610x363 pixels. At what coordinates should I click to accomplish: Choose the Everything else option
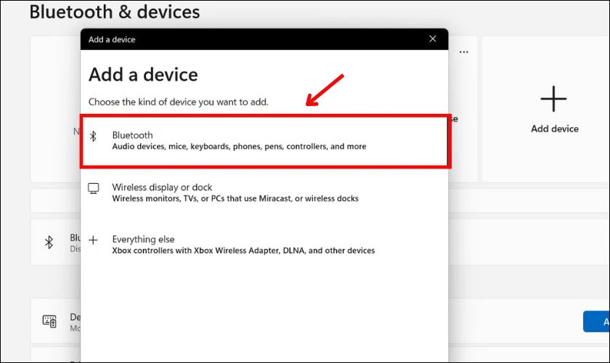point(264,245)
